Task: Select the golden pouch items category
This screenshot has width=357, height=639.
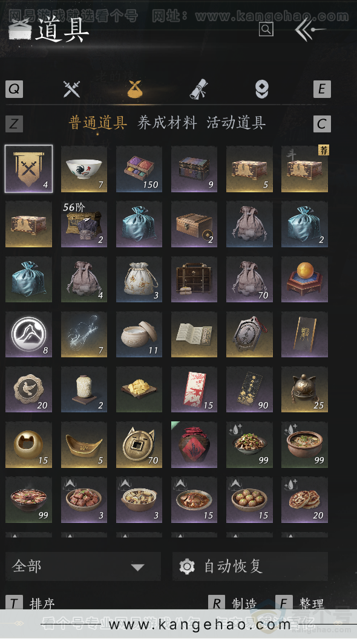Action: tap(136, 89)
